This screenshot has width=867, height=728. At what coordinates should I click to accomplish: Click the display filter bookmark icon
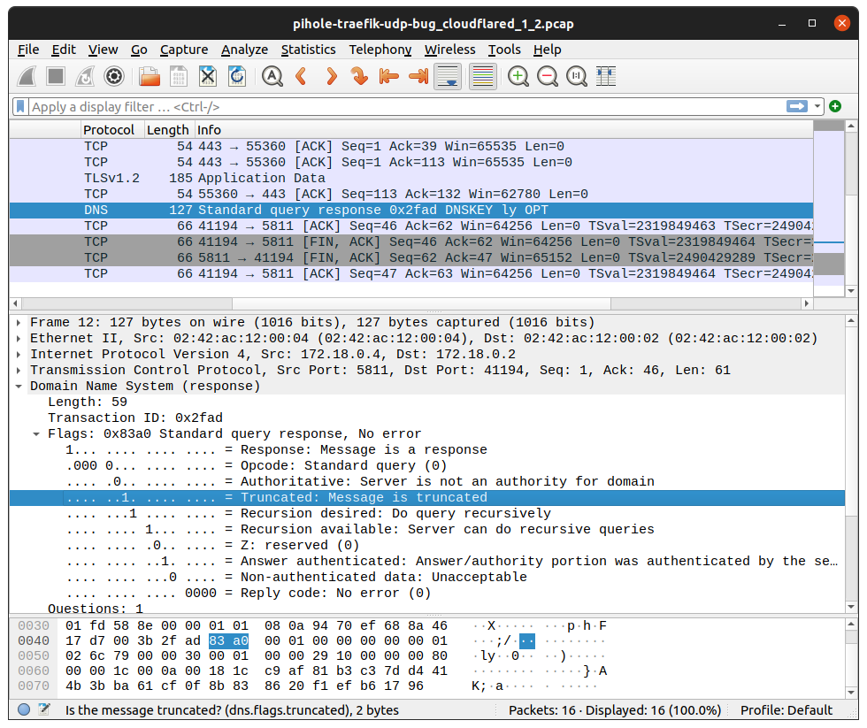pos(20,106)
